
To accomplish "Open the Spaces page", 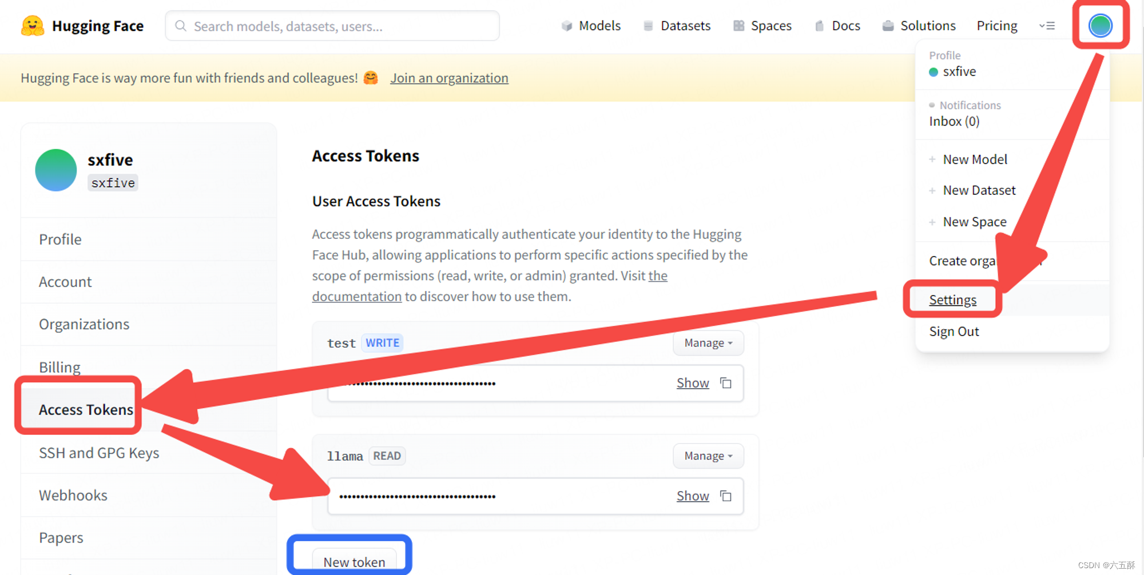I will coord(771,26).
